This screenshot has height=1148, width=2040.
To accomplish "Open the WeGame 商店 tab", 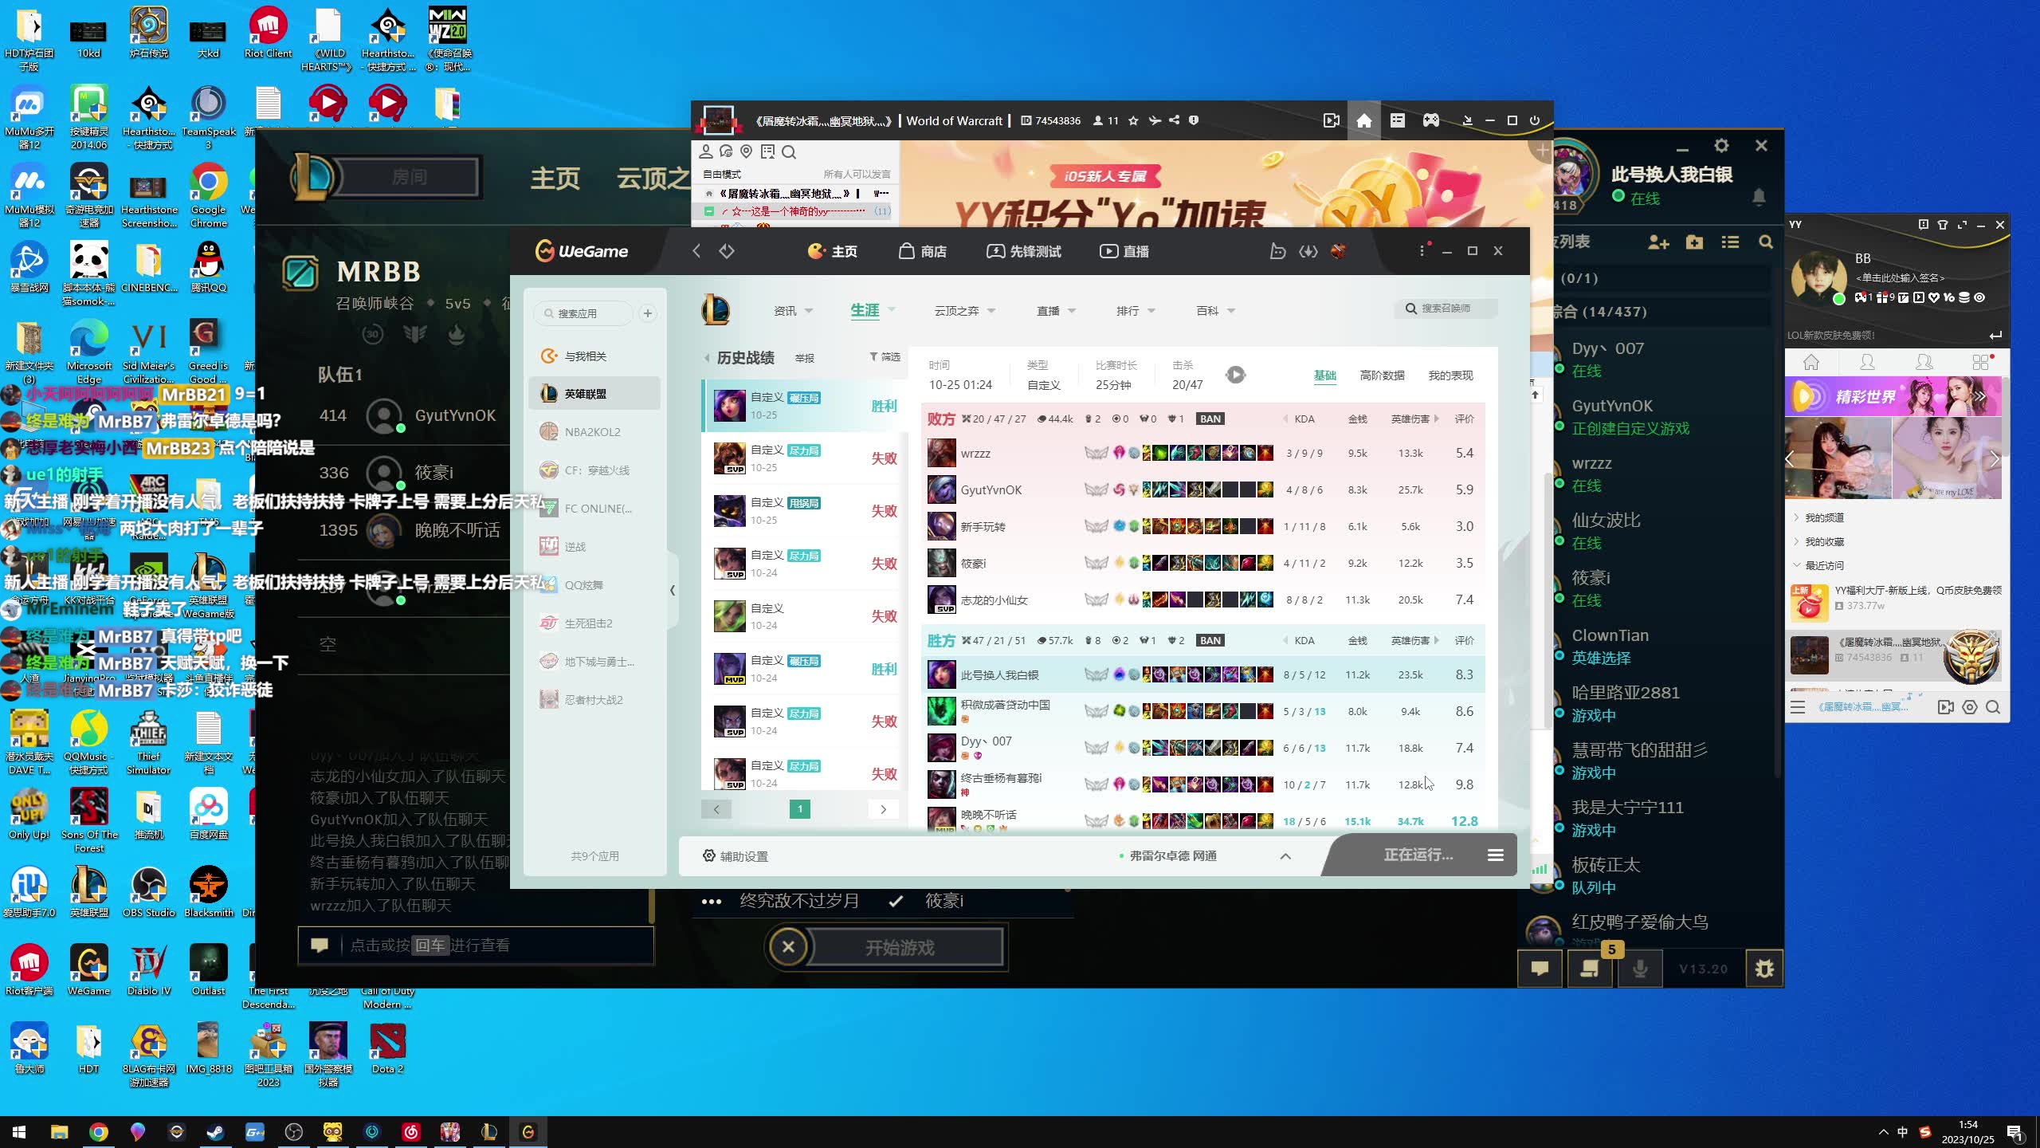I will [923, 251].
